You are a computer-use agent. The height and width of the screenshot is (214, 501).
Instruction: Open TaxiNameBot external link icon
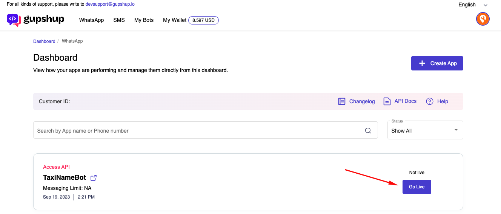[94, 177]
